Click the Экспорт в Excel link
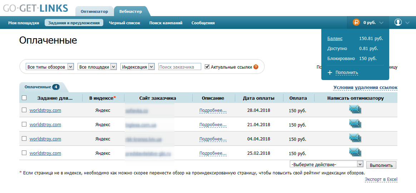Screen dimensions: 416x193 coord(381,179)
